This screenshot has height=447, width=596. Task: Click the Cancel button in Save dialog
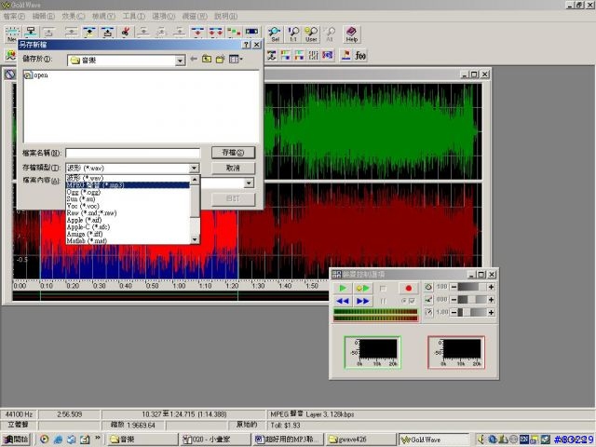(x=233, y=168)
